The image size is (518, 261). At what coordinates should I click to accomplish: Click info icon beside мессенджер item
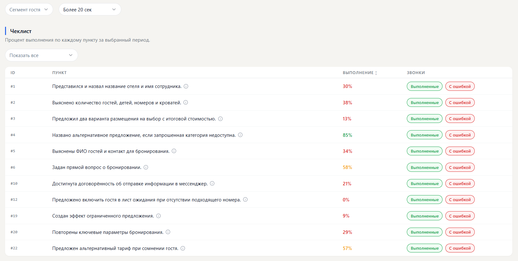(x=212, y=183)
